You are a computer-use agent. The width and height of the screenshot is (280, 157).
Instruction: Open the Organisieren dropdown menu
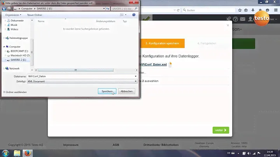13,15
